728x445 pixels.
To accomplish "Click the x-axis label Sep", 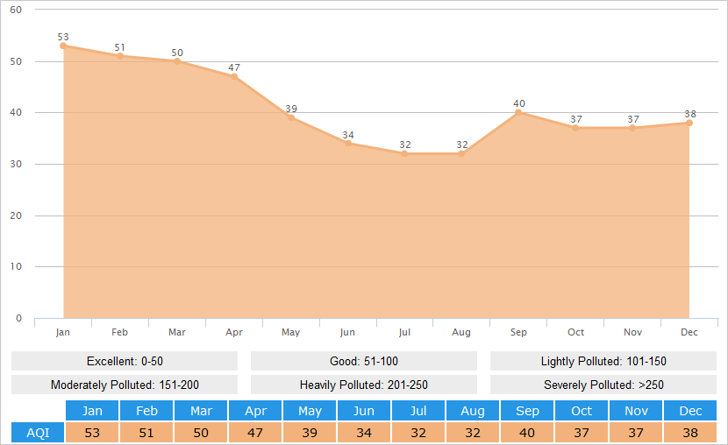I will coord(518,332).
